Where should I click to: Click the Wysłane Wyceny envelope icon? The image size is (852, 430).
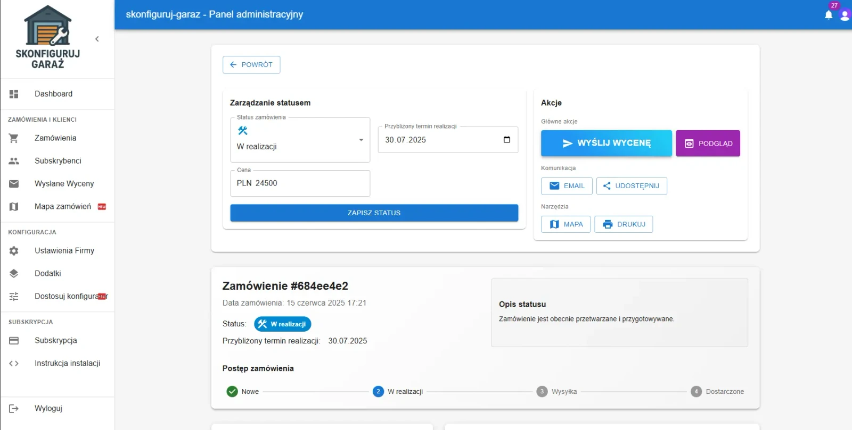coord(14,184)
